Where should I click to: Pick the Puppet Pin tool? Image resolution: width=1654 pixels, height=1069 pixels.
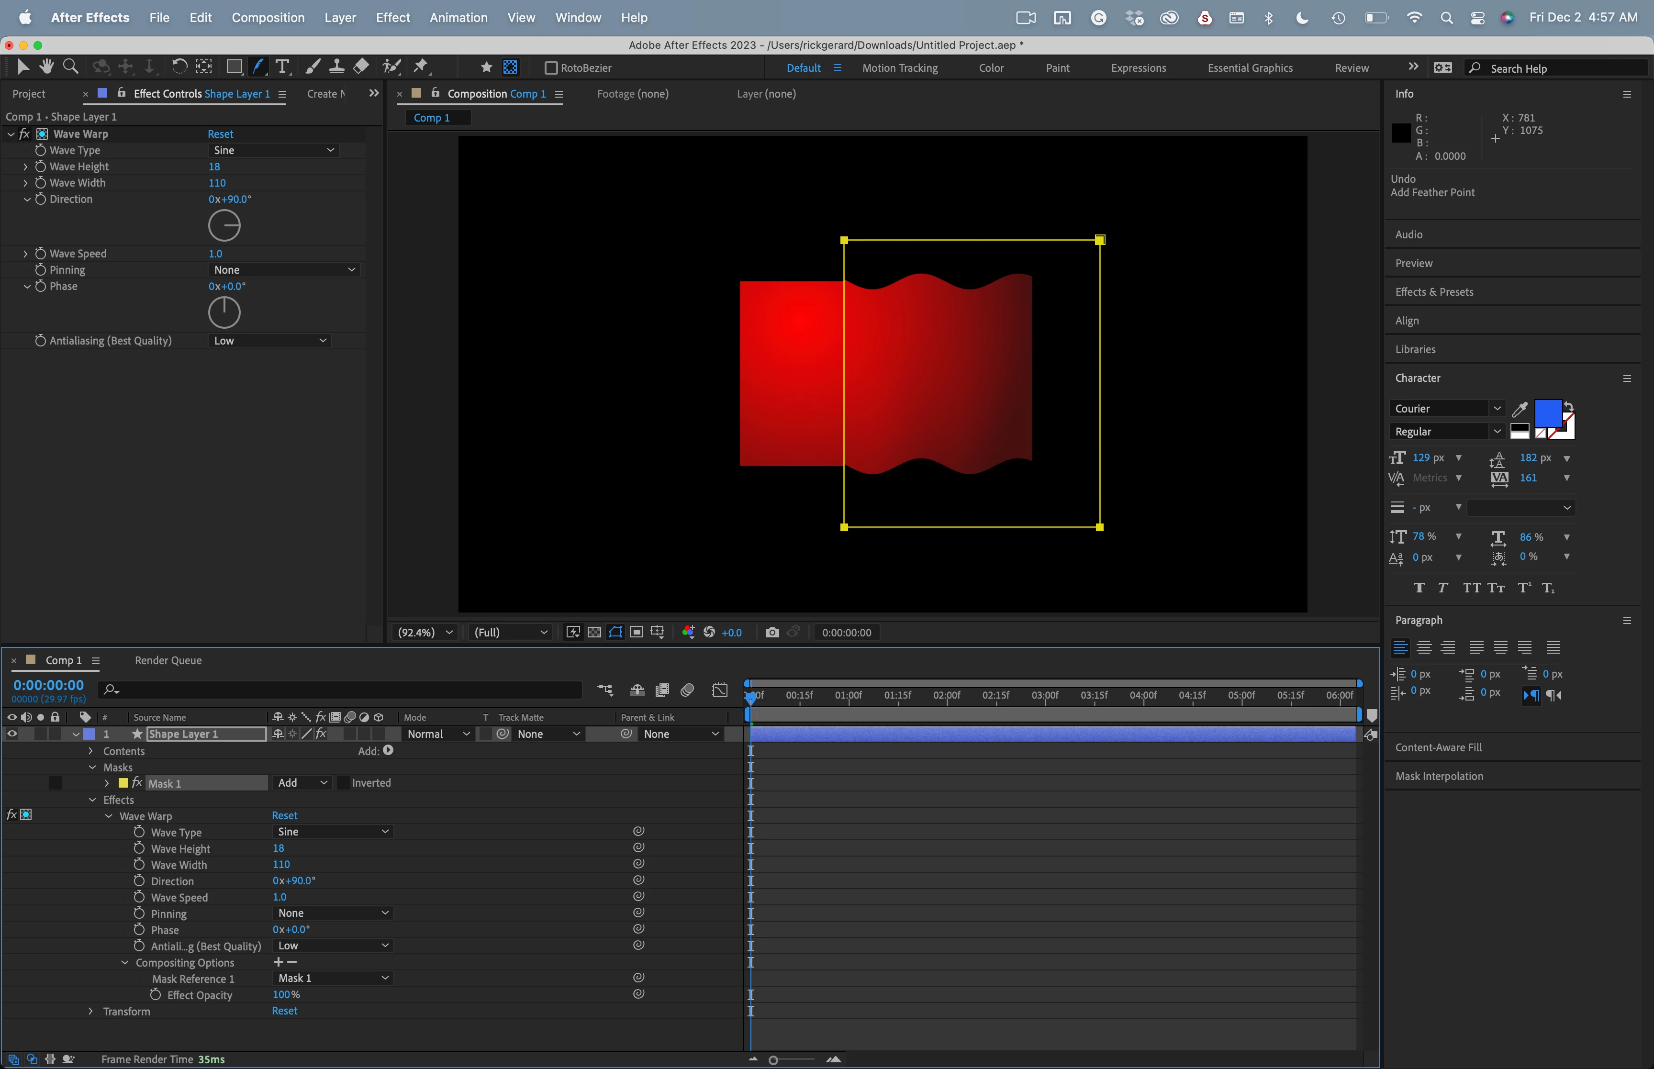[x=421, y=67]
